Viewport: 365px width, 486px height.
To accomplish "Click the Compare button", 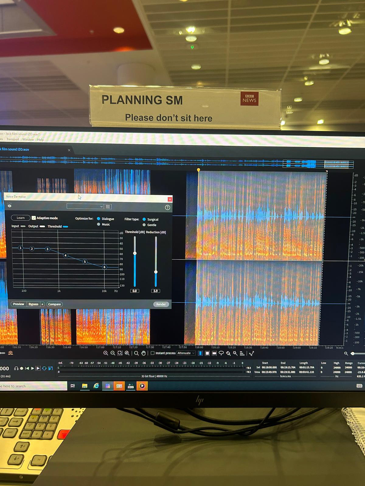I will [54, 304].
